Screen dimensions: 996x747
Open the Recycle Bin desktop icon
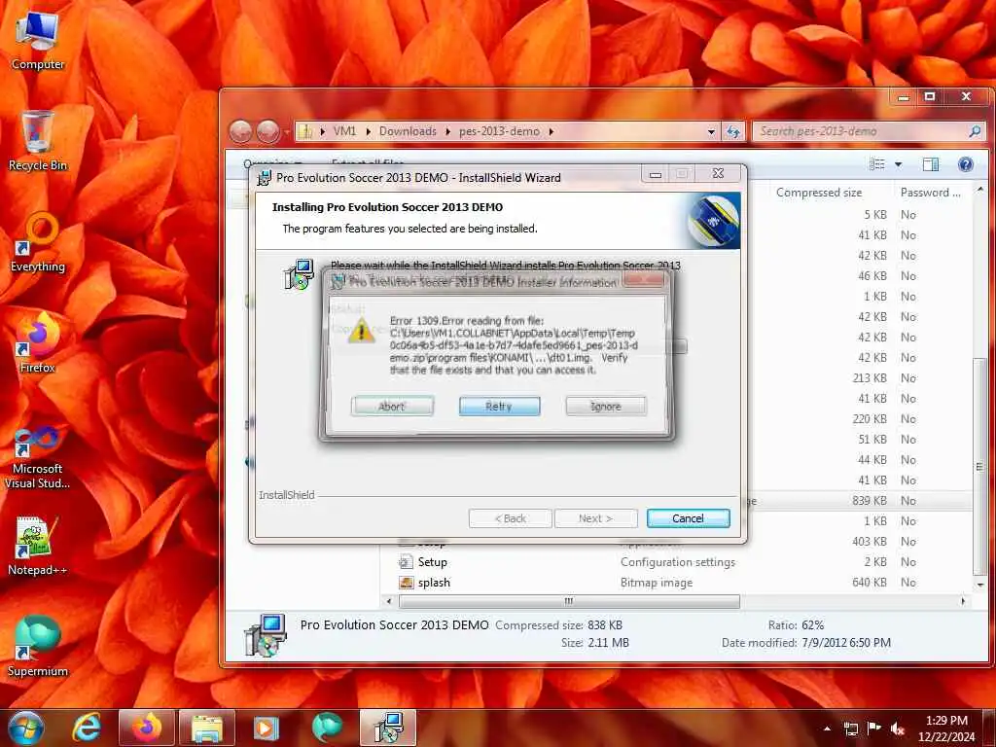(38, 141)
